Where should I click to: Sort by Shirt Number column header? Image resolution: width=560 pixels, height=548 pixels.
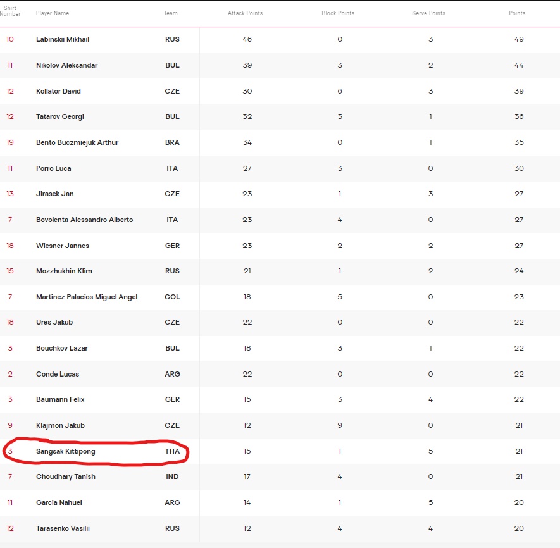10,11
